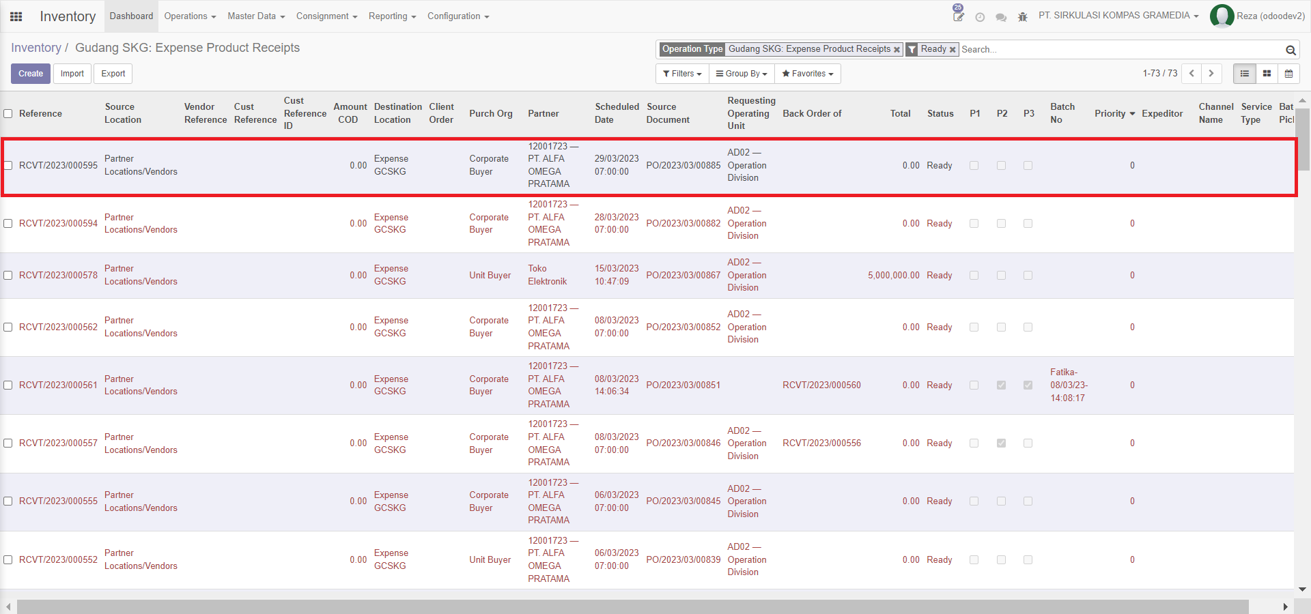1311x614 pixels.
Task: Sort by Reference column header
Action: point(40,114)
